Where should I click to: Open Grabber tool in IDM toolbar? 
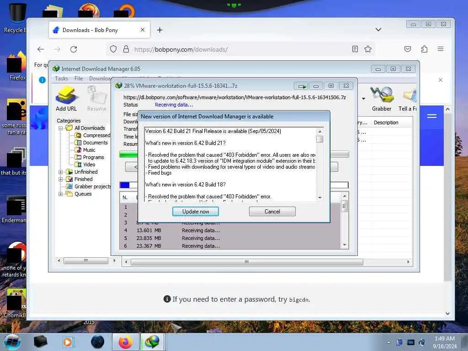click(382, 99)
